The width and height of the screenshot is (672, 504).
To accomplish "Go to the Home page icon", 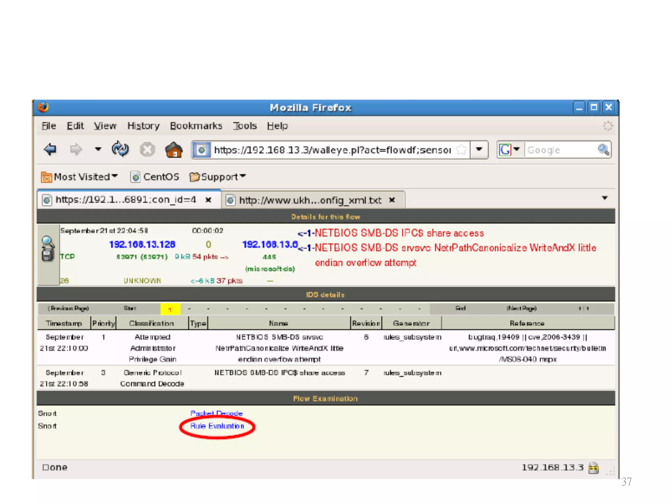I will pyautogui.click(x=174, y=150).
